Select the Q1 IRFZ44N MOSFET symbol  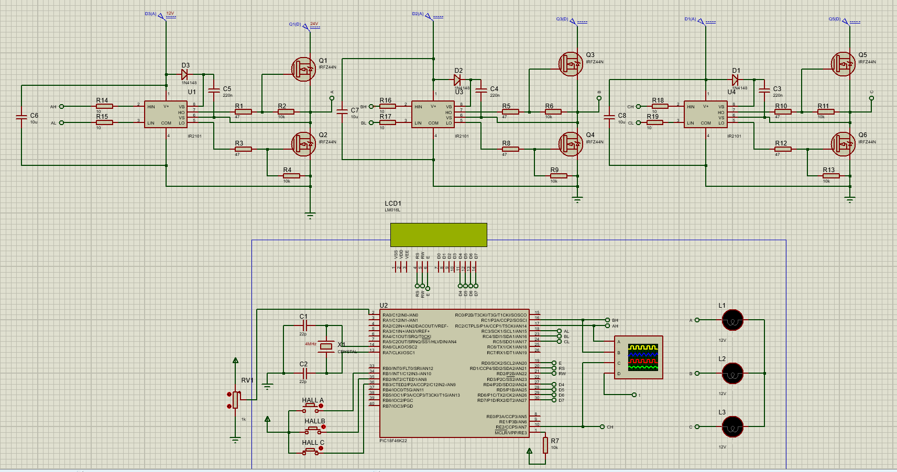tap(303, 69)
